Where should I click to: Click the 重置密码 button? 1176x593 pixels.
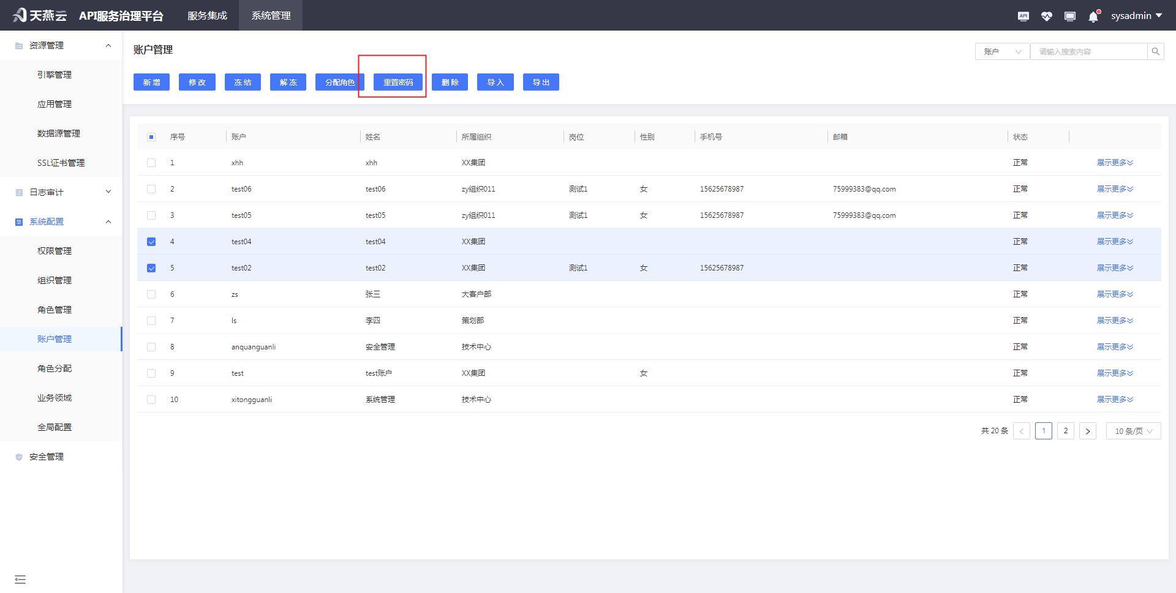(398, 82)
